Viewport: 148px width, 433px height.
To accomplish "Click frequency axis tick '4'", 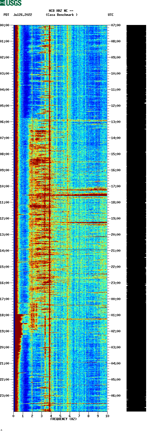I will pos(51,416).
